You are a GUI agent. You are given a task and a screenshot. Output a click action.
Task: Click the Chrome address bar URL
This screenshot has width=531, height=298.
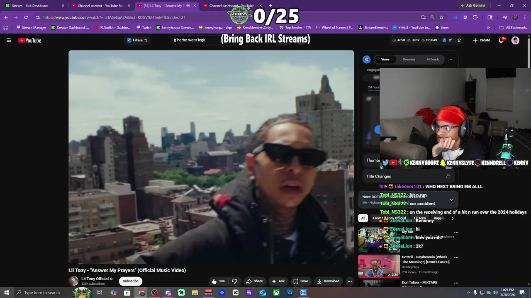pos(114,17)
